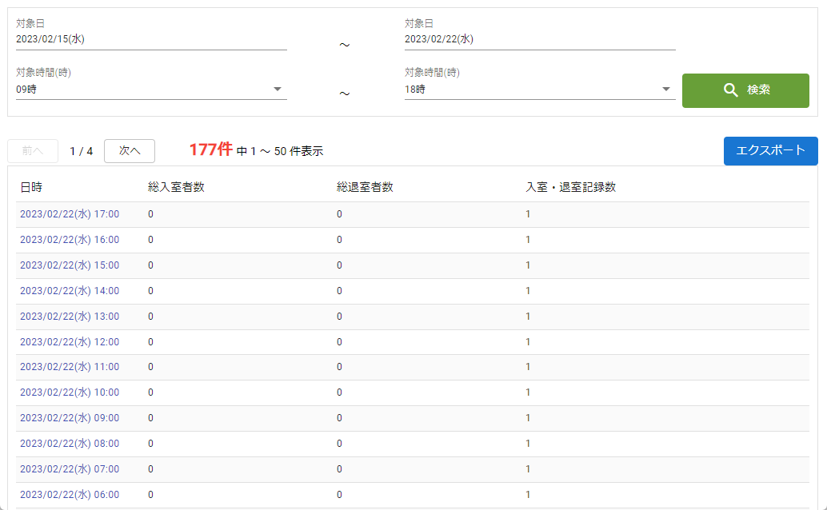Click the 2023/02/22(水) 09:00 date link
This screenshot has height=510, width=827.
(x=70, y=418)
